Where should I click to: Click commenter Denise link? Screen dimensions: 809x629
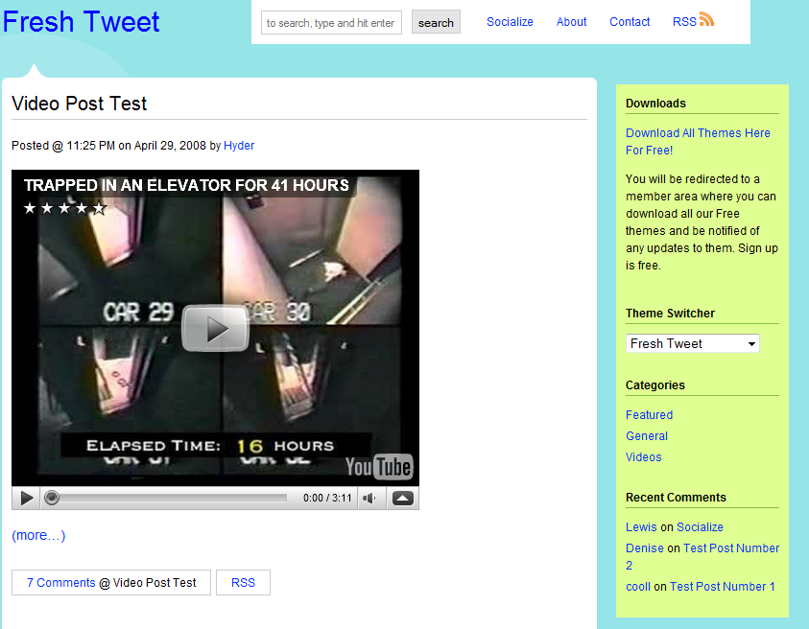coord(645,548)
